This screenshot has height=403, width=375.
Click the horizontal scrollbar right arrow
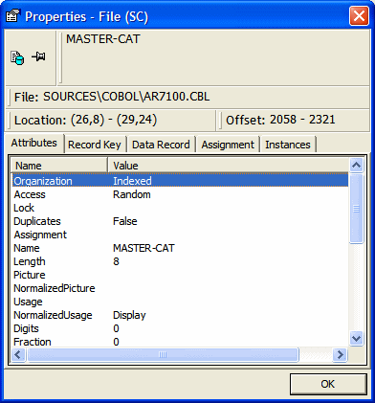[340, 354]
